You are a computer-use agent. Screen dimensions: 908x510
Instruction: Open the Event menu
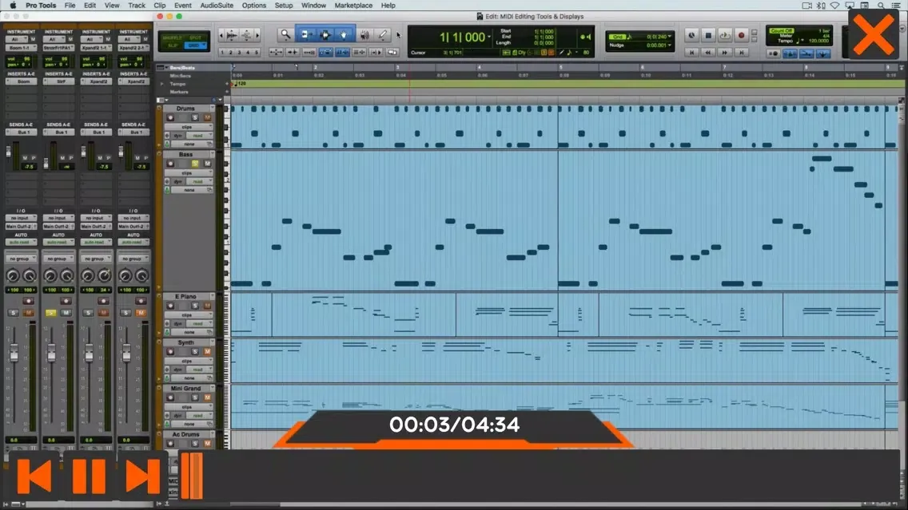182,6
